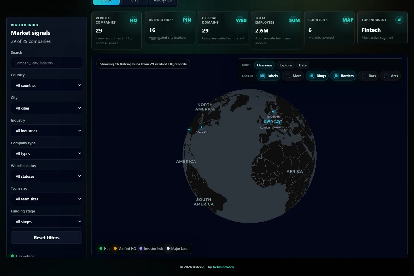Focus the Company, city, industry search field

(x=47, y=63)
